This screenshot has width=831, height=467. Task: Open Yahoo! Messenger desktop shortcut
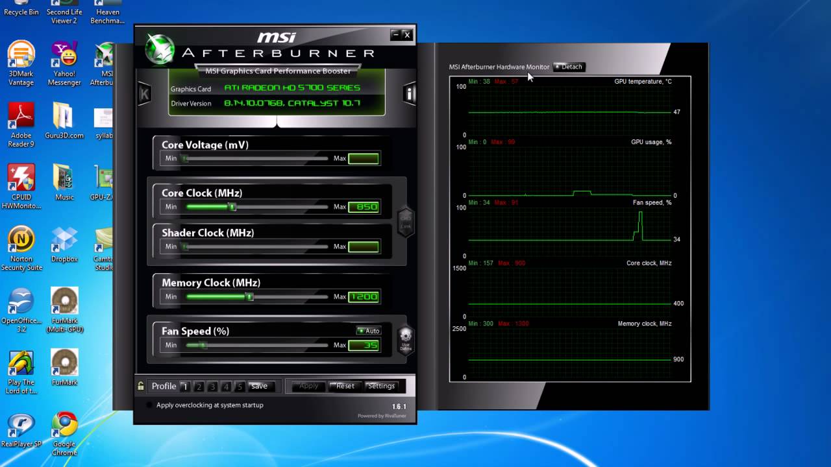[x=64, y=64]
